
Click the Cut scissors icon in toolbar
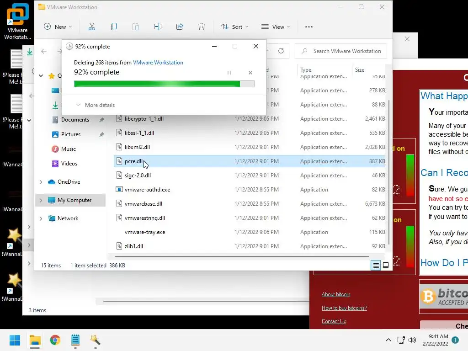point(91,27)
